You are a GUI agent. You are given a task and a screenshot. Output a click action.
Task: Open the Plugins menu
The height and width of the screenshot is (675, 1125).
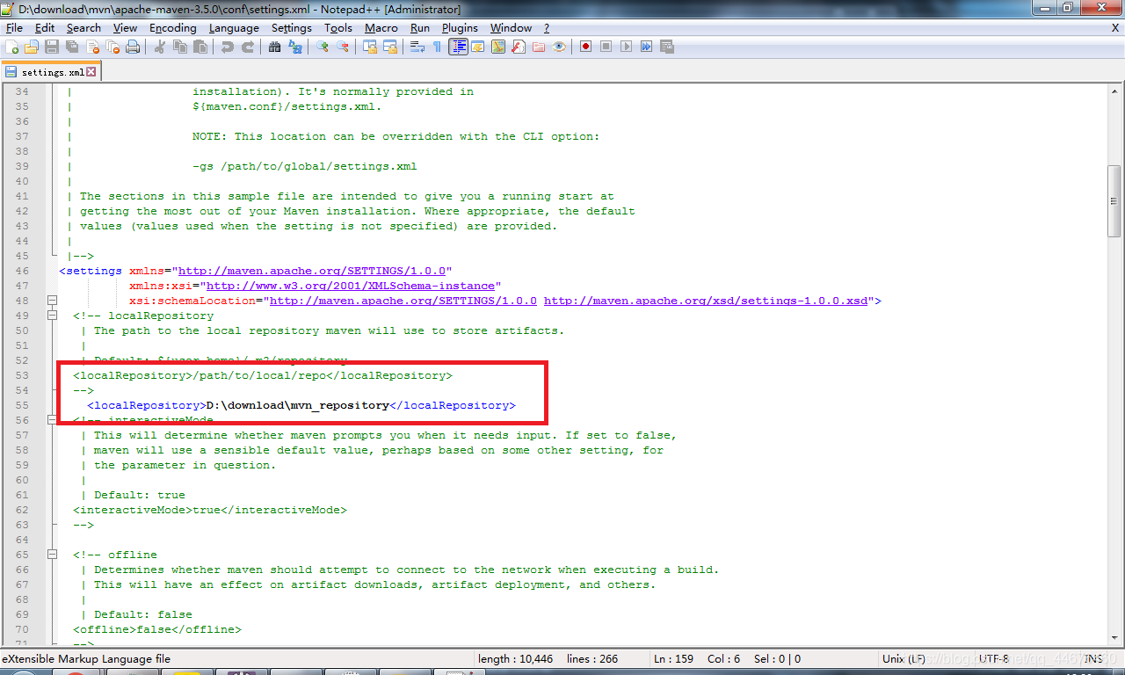[460, 28]
